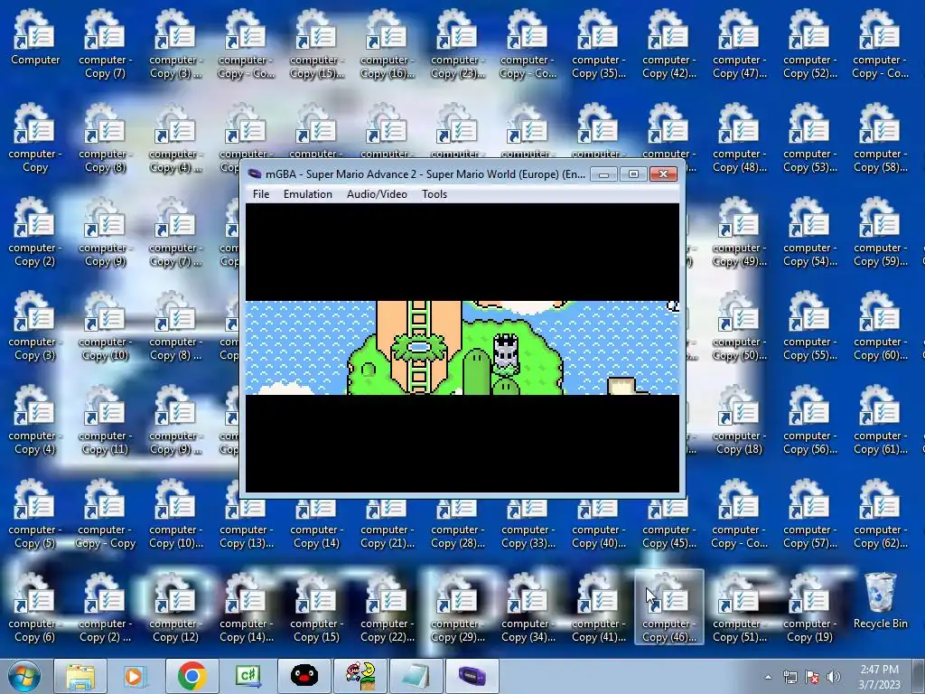Select the computer - Copy (41) shortcut
The height and width of the screenshot is (694, 925).
(598, 607)
